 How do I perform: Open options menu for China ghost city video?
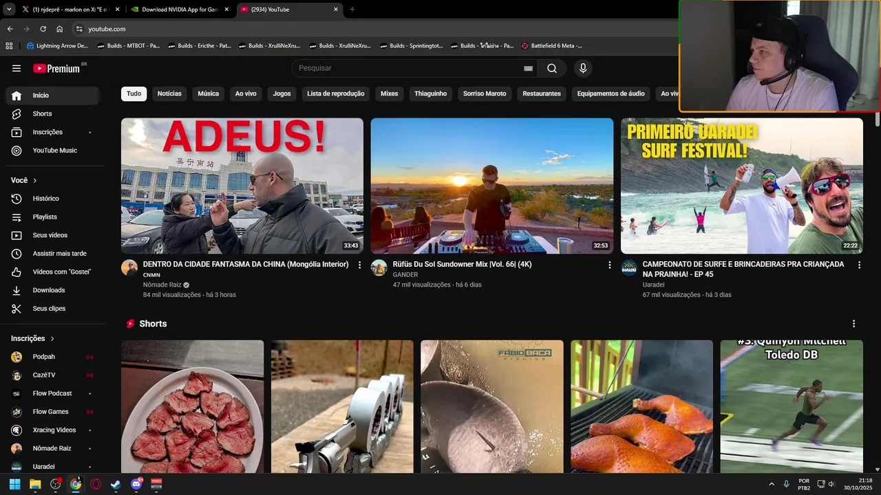[x=359, y=265]
